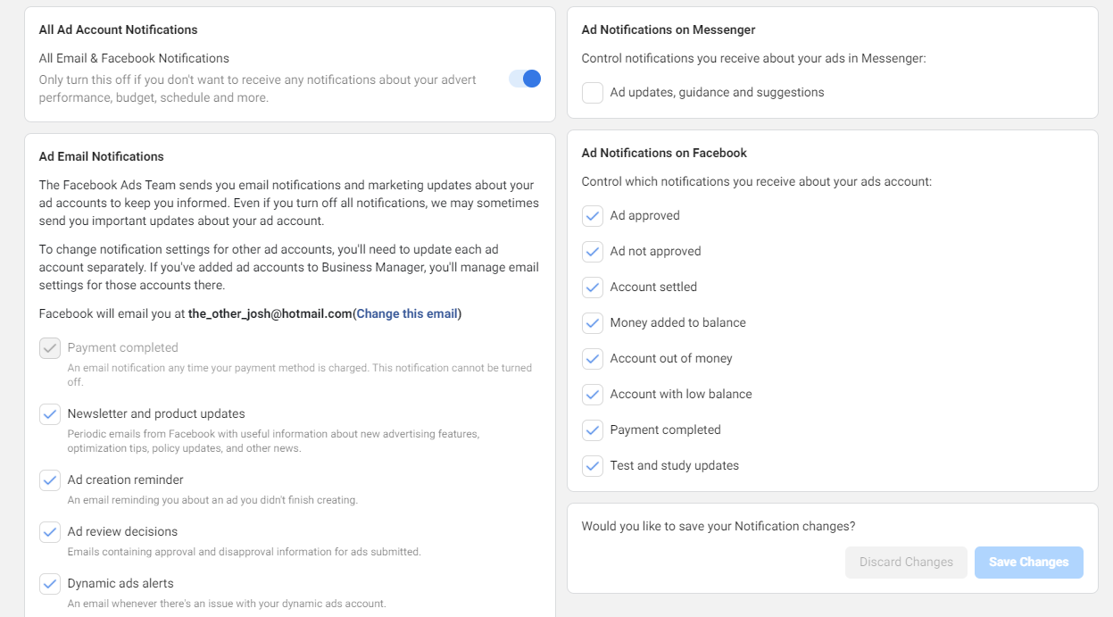Click the Discard Changes button
The height and width of the screenshot is (617, 1113).
click(906, 562)
